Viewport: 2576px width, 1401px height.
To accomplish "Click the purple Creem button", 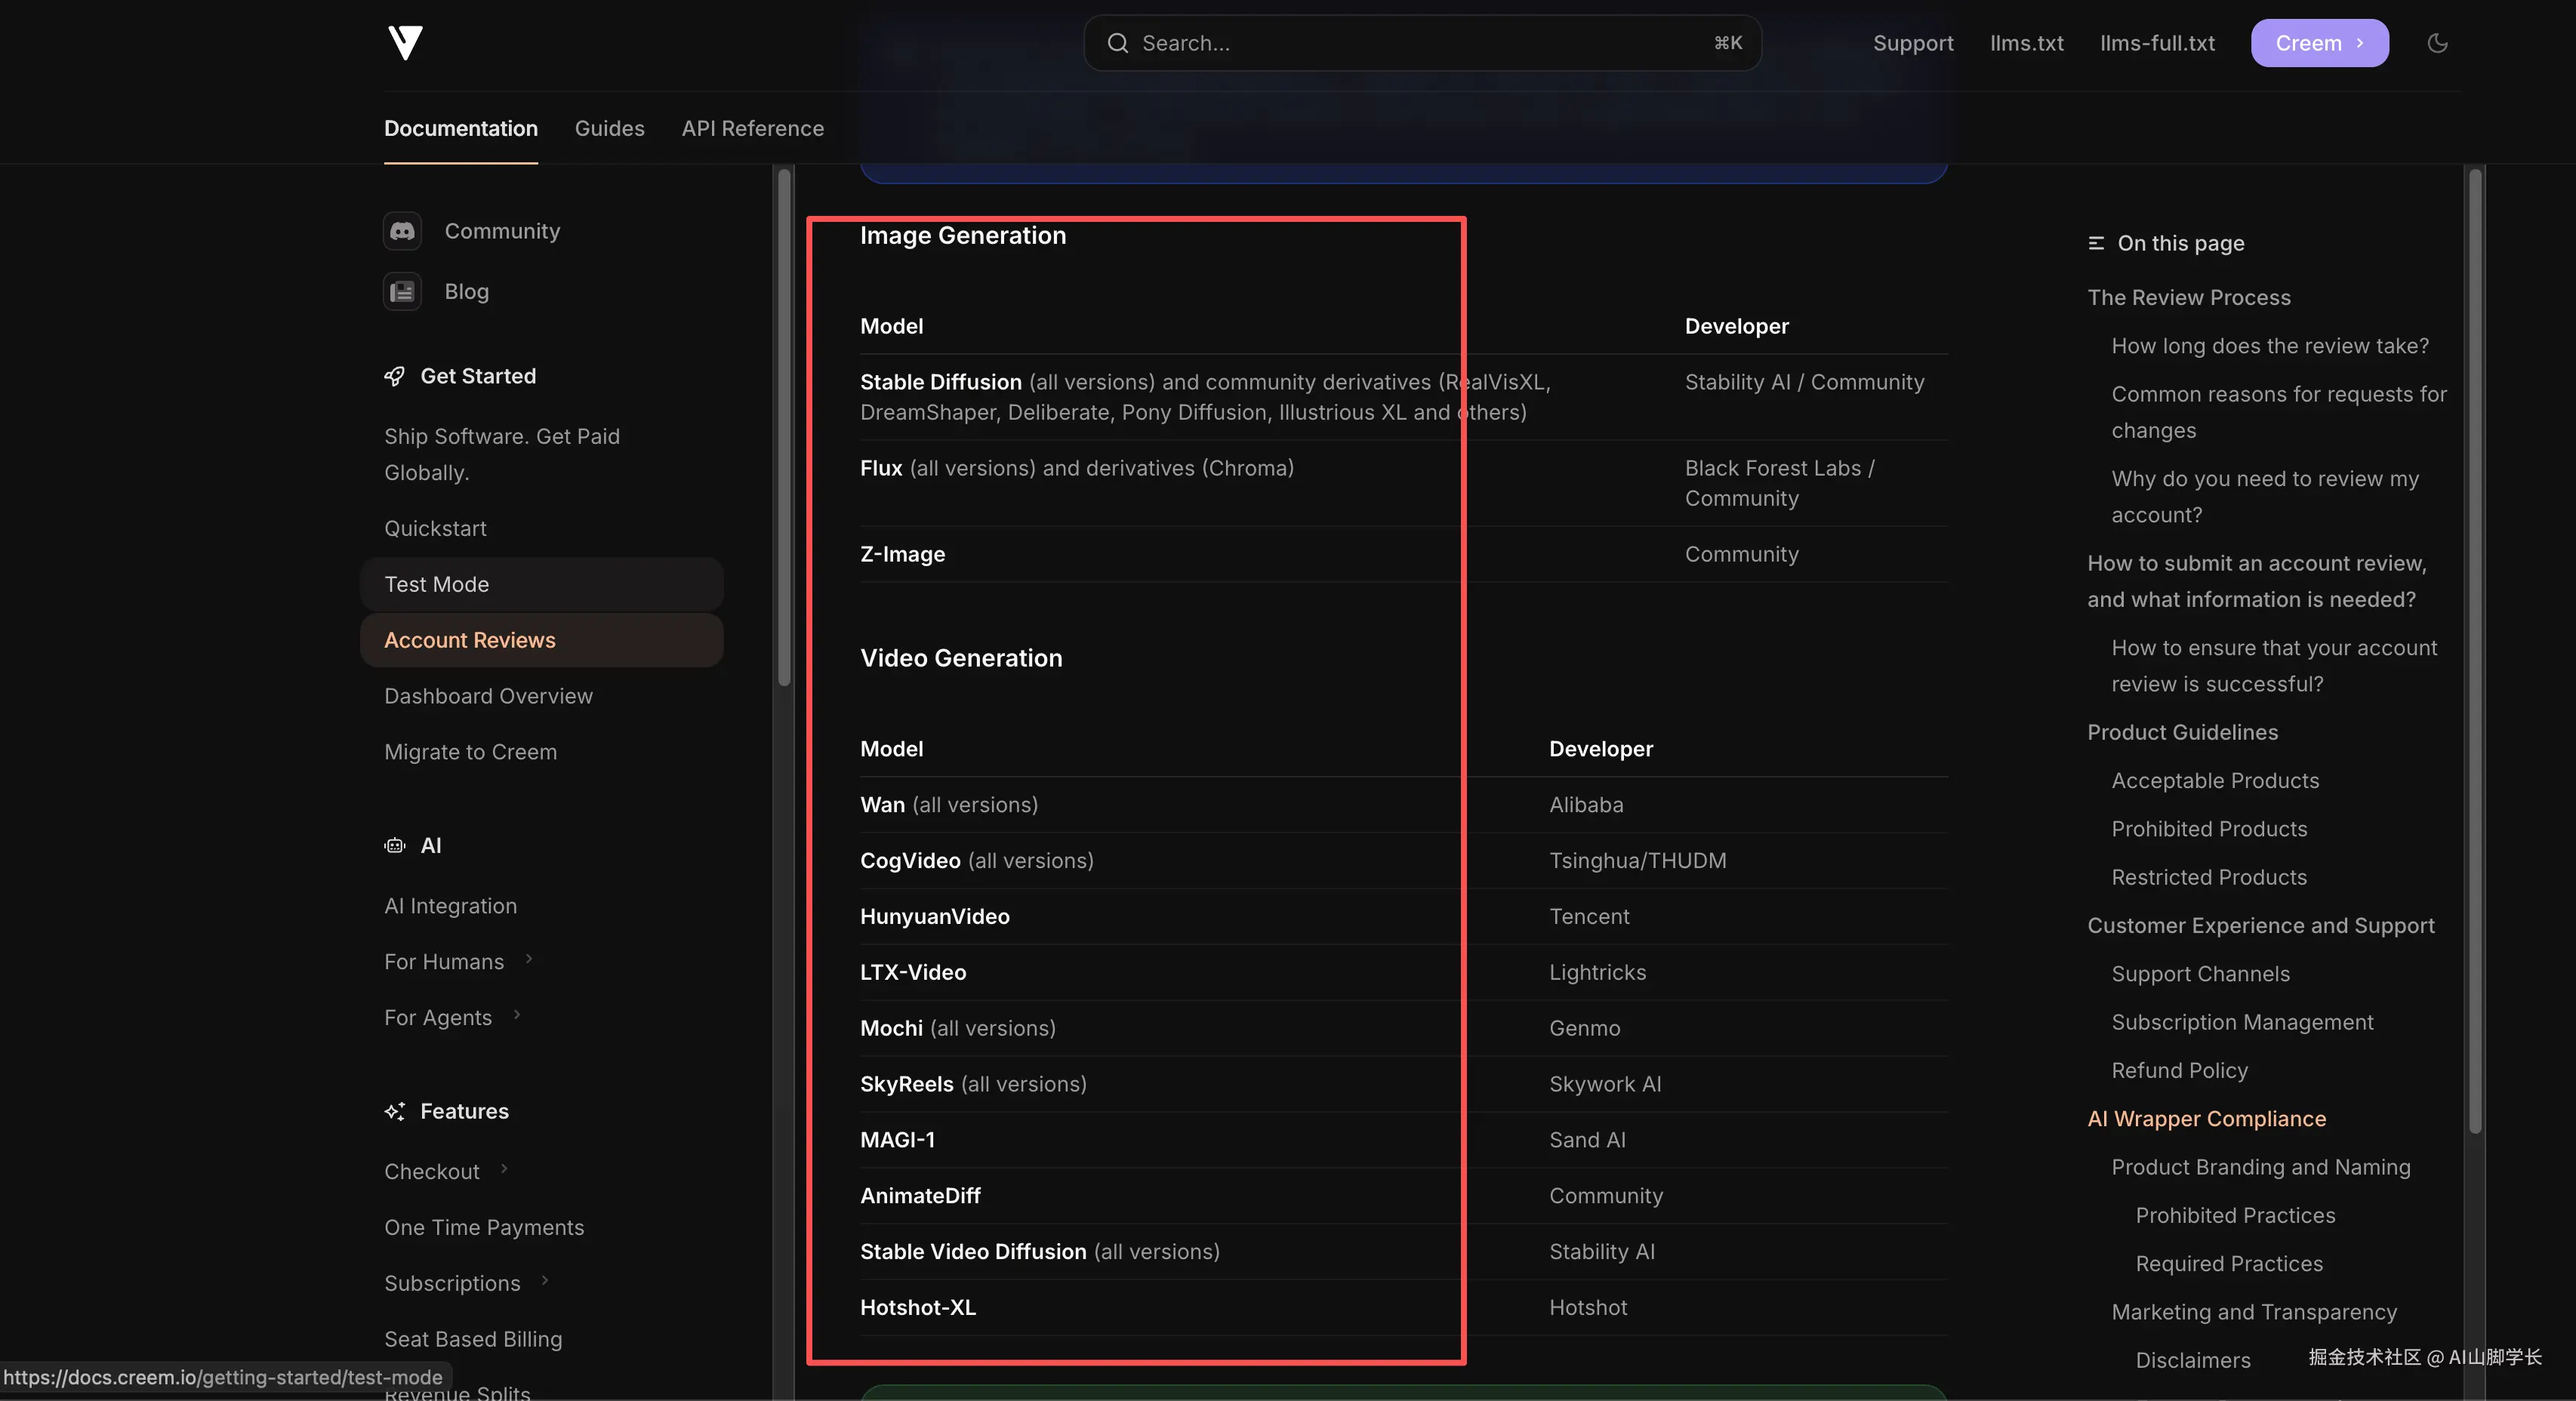I will [2319, 43].
